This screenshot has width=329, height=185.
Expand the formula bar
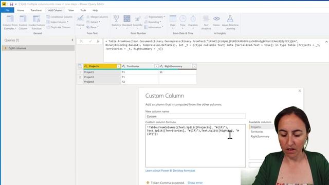326,42
